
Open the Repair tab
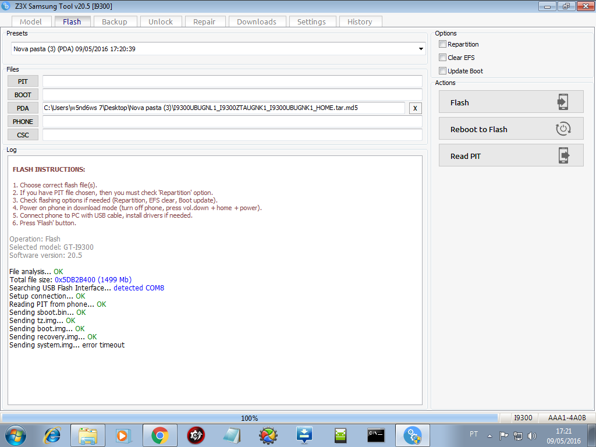coord(204,22)
